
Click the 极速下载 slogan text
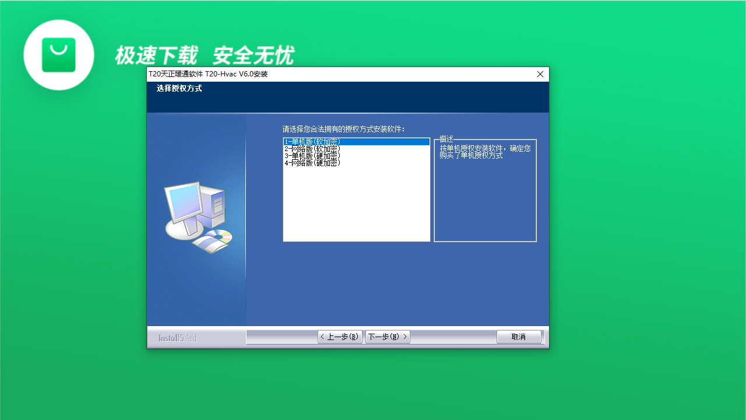coord(156,55)
